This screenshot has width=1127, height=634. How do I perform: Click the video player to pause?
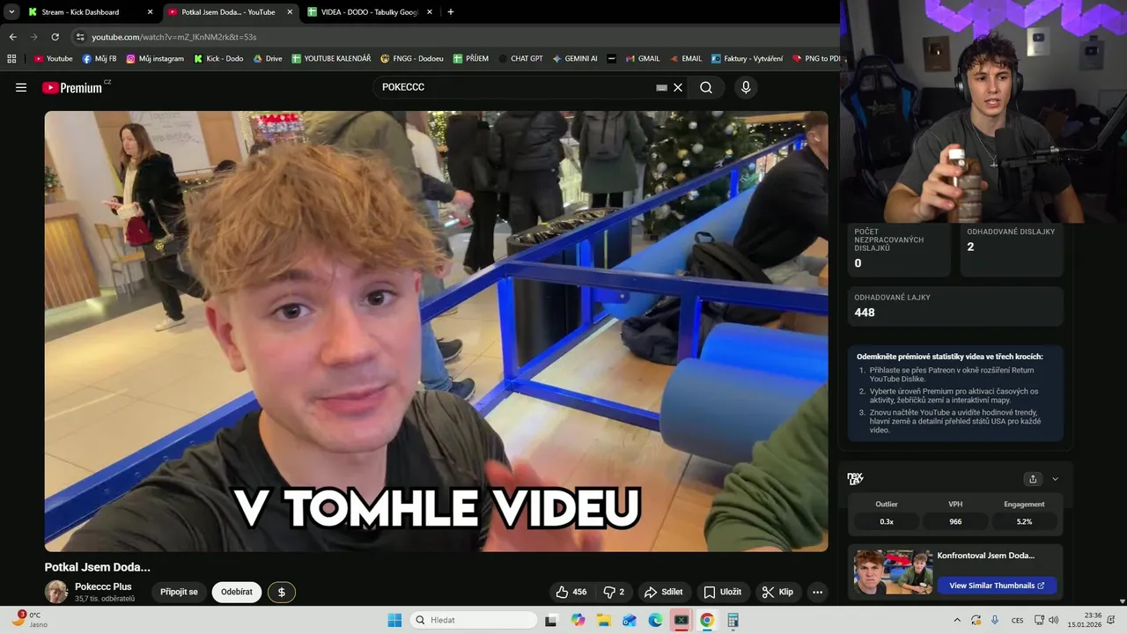pos(436,331)
